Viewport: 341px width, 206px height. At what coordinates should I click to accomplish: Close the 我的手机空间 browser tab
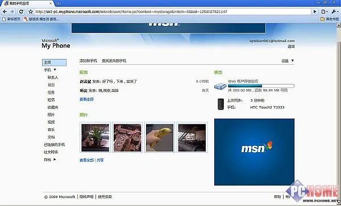pyautogui.click(x=51, y=3)
